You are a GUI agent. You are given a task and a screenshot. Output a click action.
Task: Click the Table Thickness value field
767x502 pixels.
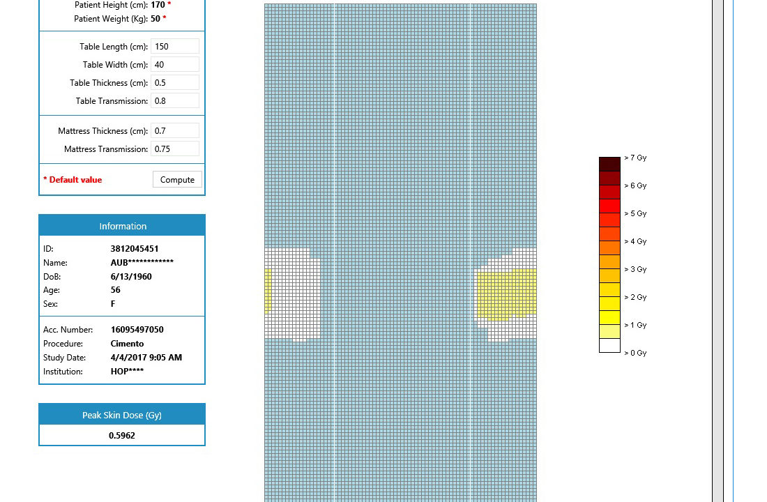click(x=174, y=82)
